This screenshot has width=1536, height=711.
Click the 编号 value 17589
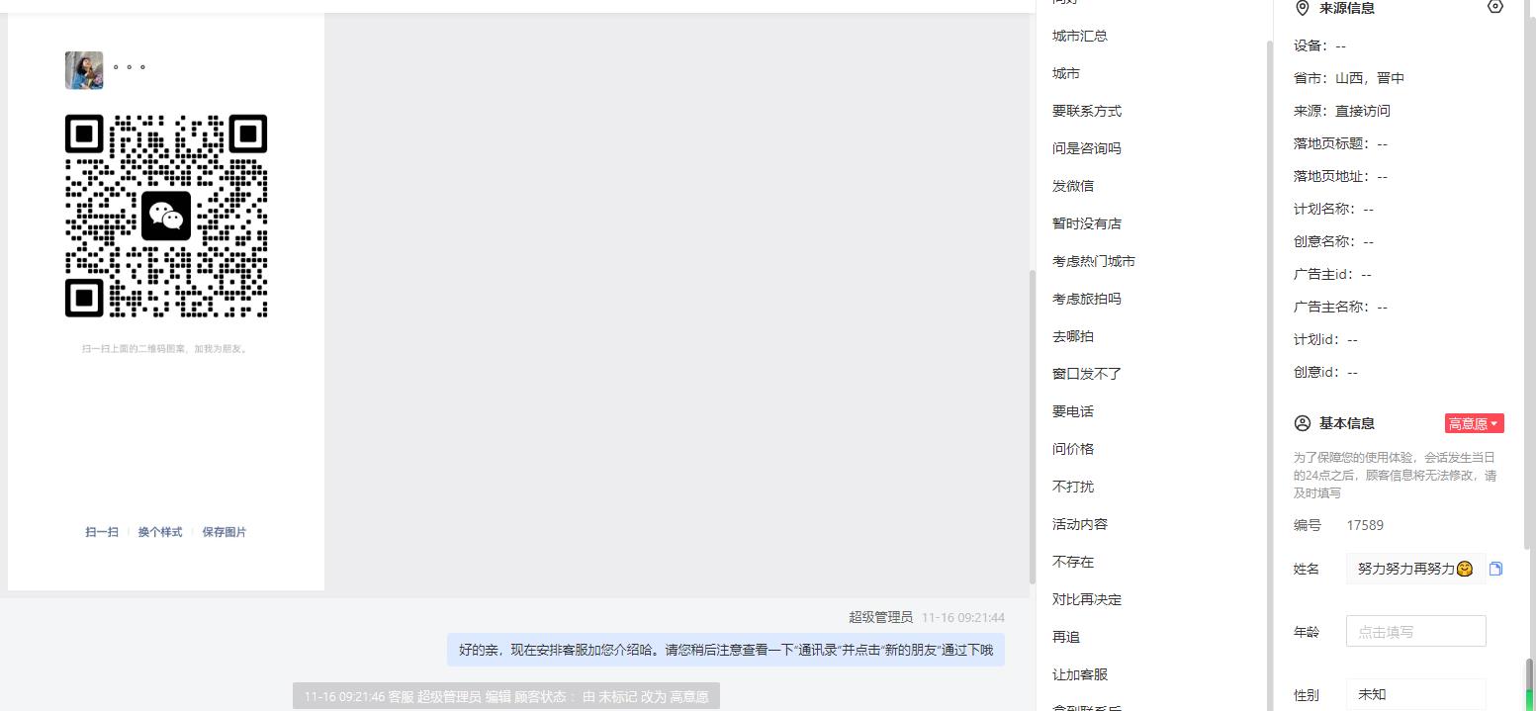(x=1365, y=525)
